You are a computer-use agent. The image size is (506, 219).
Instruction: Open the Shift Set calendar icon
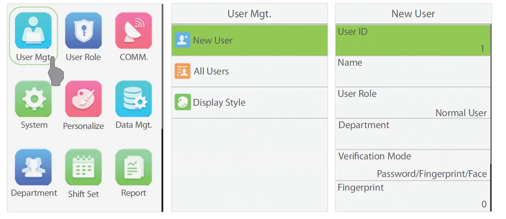point(83,167)
